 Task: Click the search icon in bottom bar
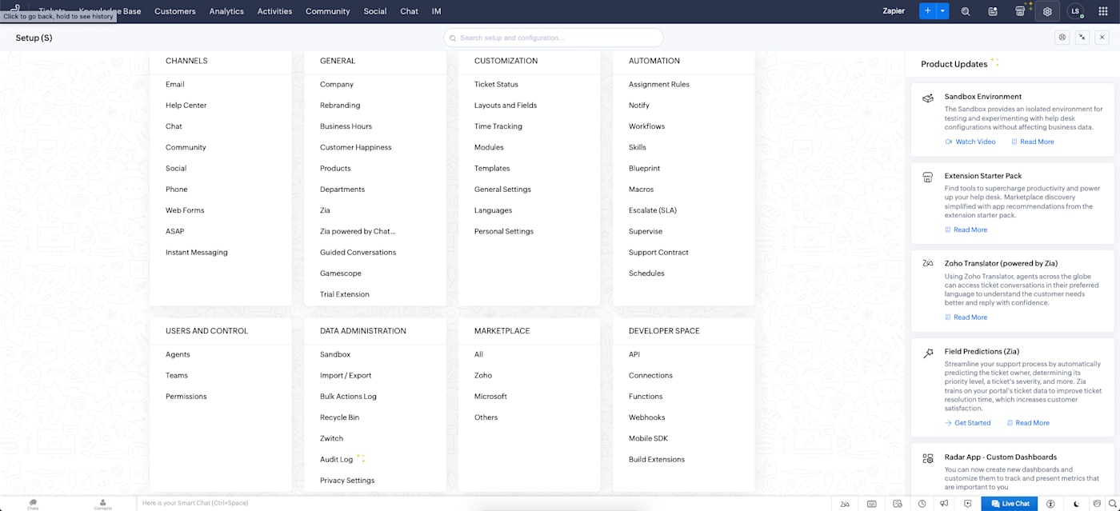pyautogui.click(x=1112, y=504)
